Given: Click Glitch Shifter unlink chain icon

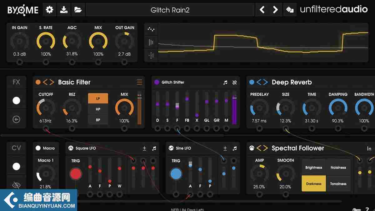Looking at the screenshot, I should point(235,83).
